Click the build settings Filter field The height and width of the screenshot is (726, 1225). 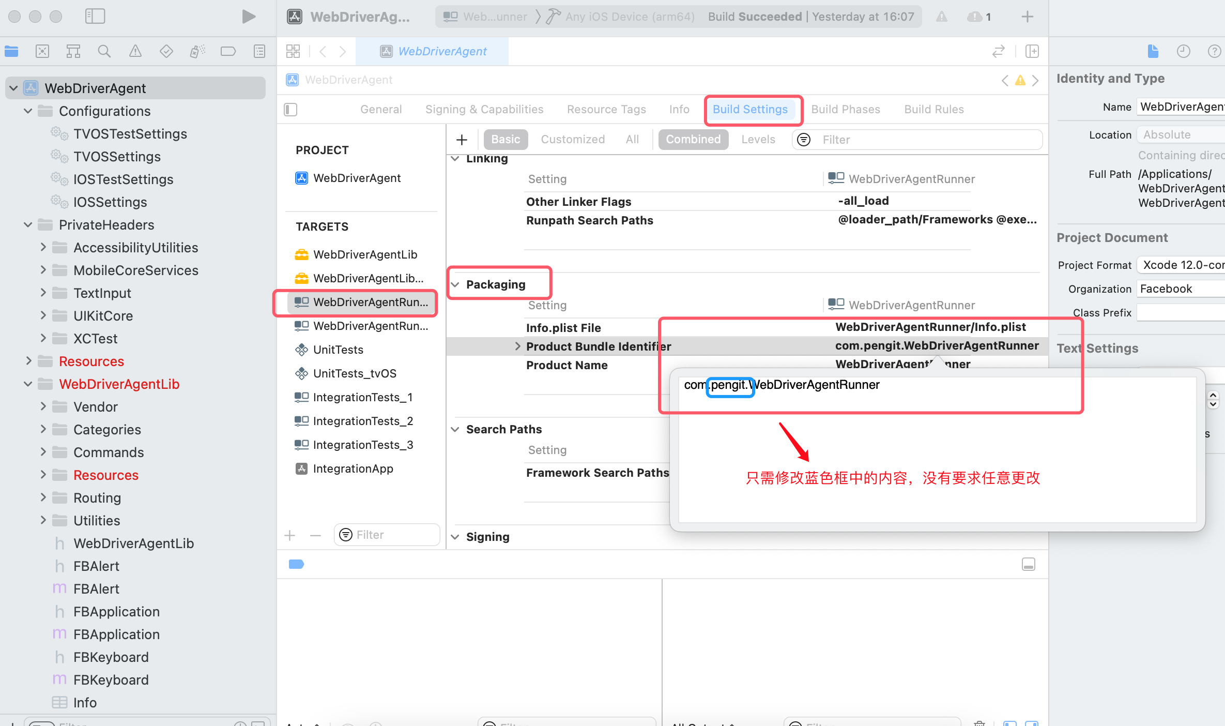click(917, 140)
